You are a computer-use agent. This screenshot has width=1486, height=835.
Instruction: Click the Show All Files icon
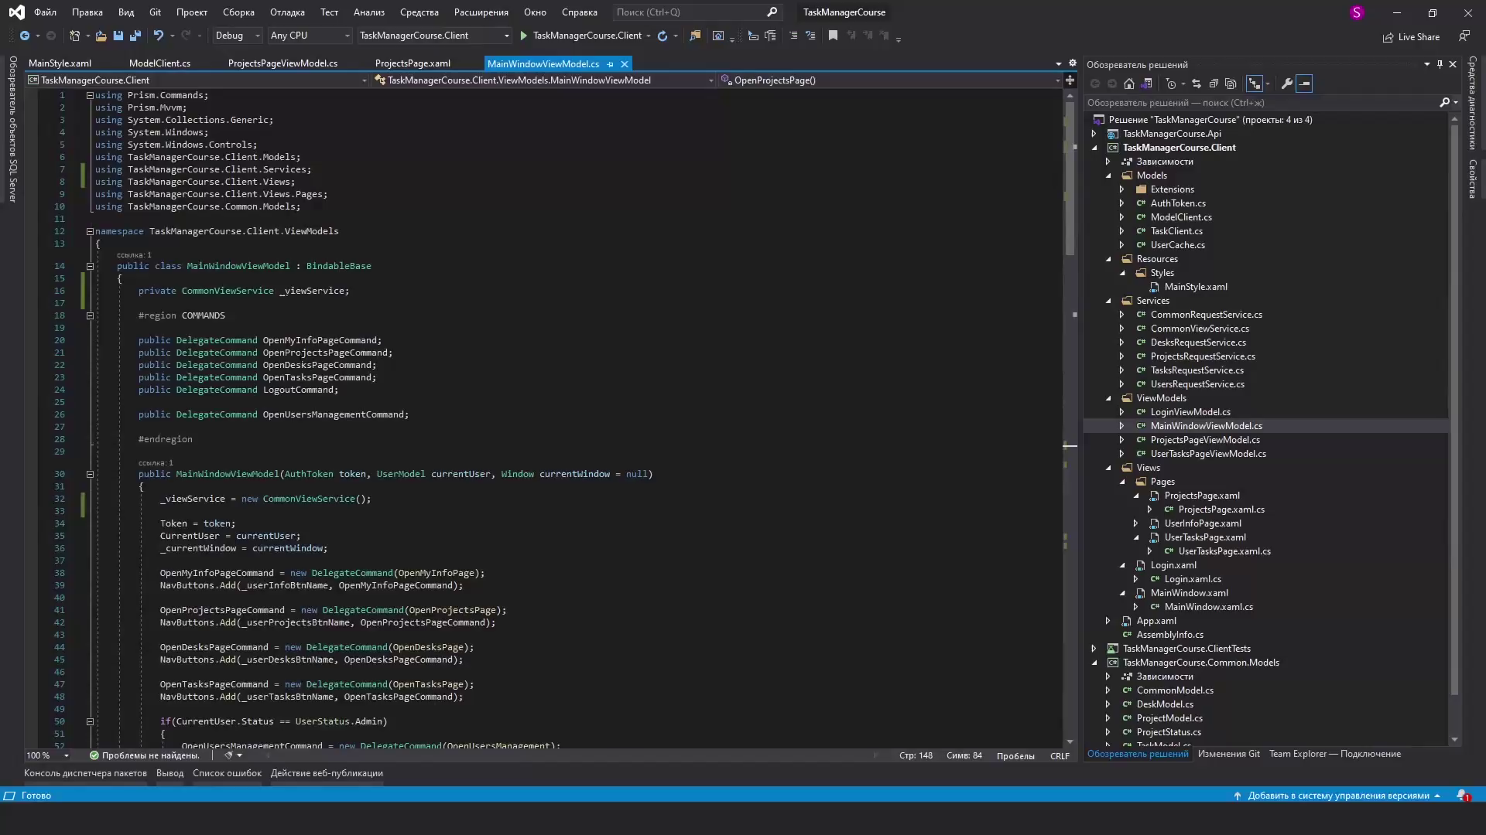pyautogui.click(x=1231, y=83)
